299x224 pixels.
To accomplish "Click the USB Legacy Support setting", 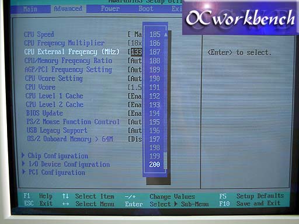I will (57, 130).
